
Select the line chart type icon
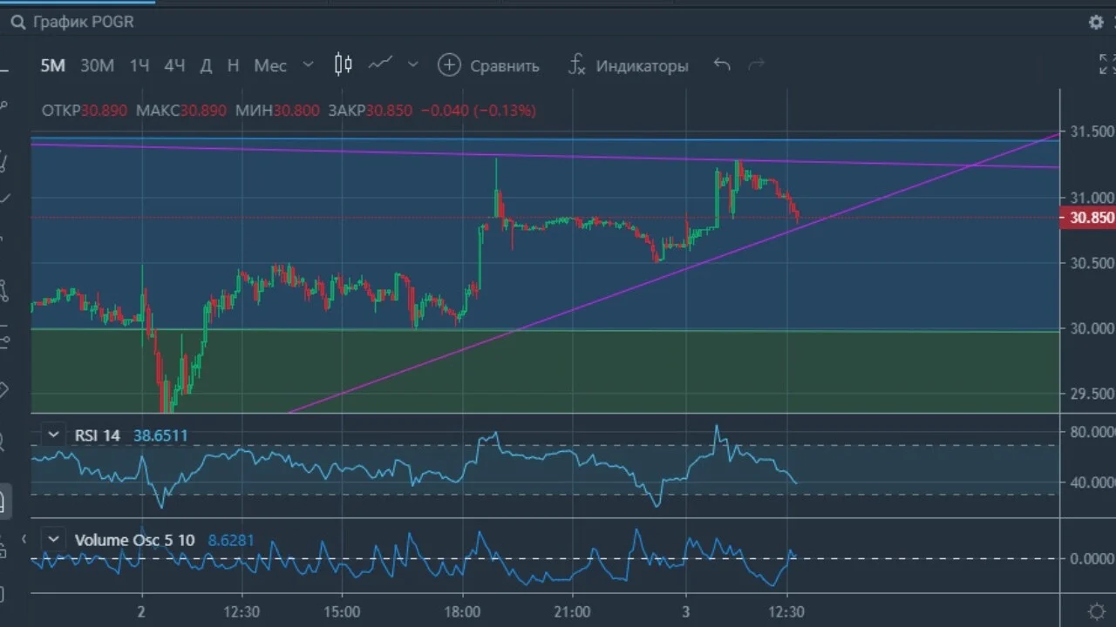[x=380, y=64]
